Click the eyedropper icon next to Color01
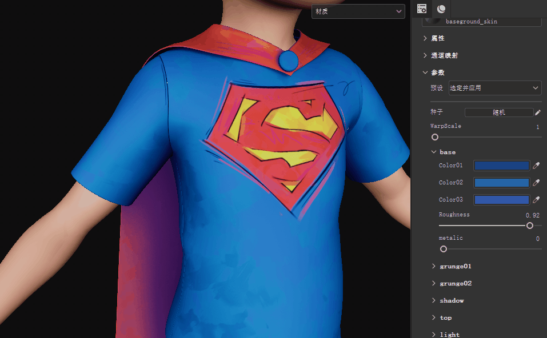 click(x=536, y=165)
